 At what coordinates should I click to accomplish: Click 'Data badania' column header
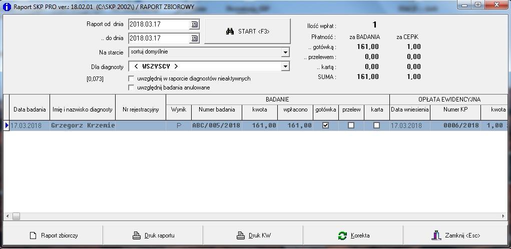[30, 109]
